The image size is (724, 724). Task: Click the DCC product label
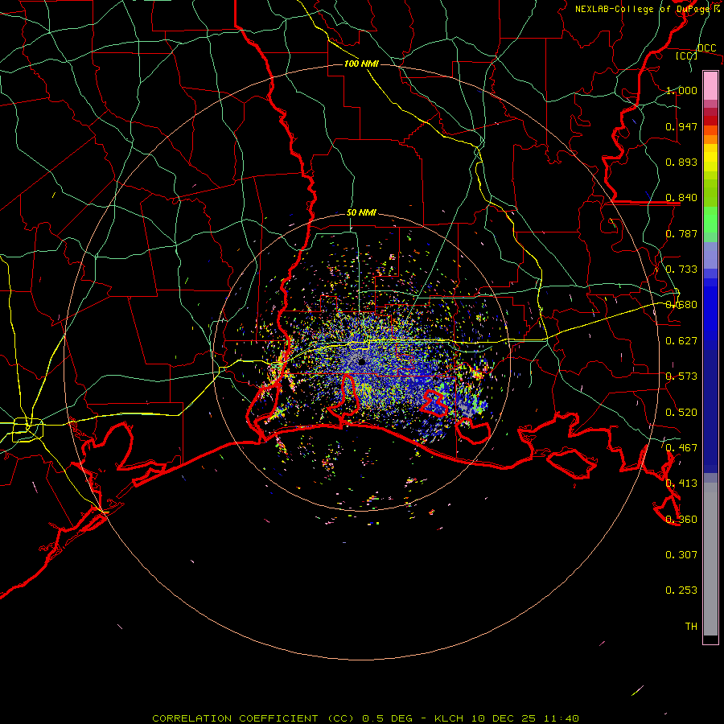(x=706, y=48)
